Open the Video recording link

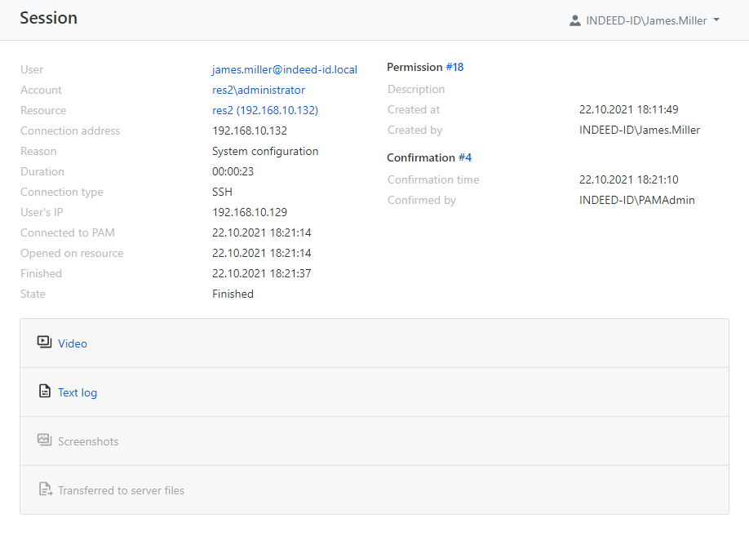[x=73, y=343]
